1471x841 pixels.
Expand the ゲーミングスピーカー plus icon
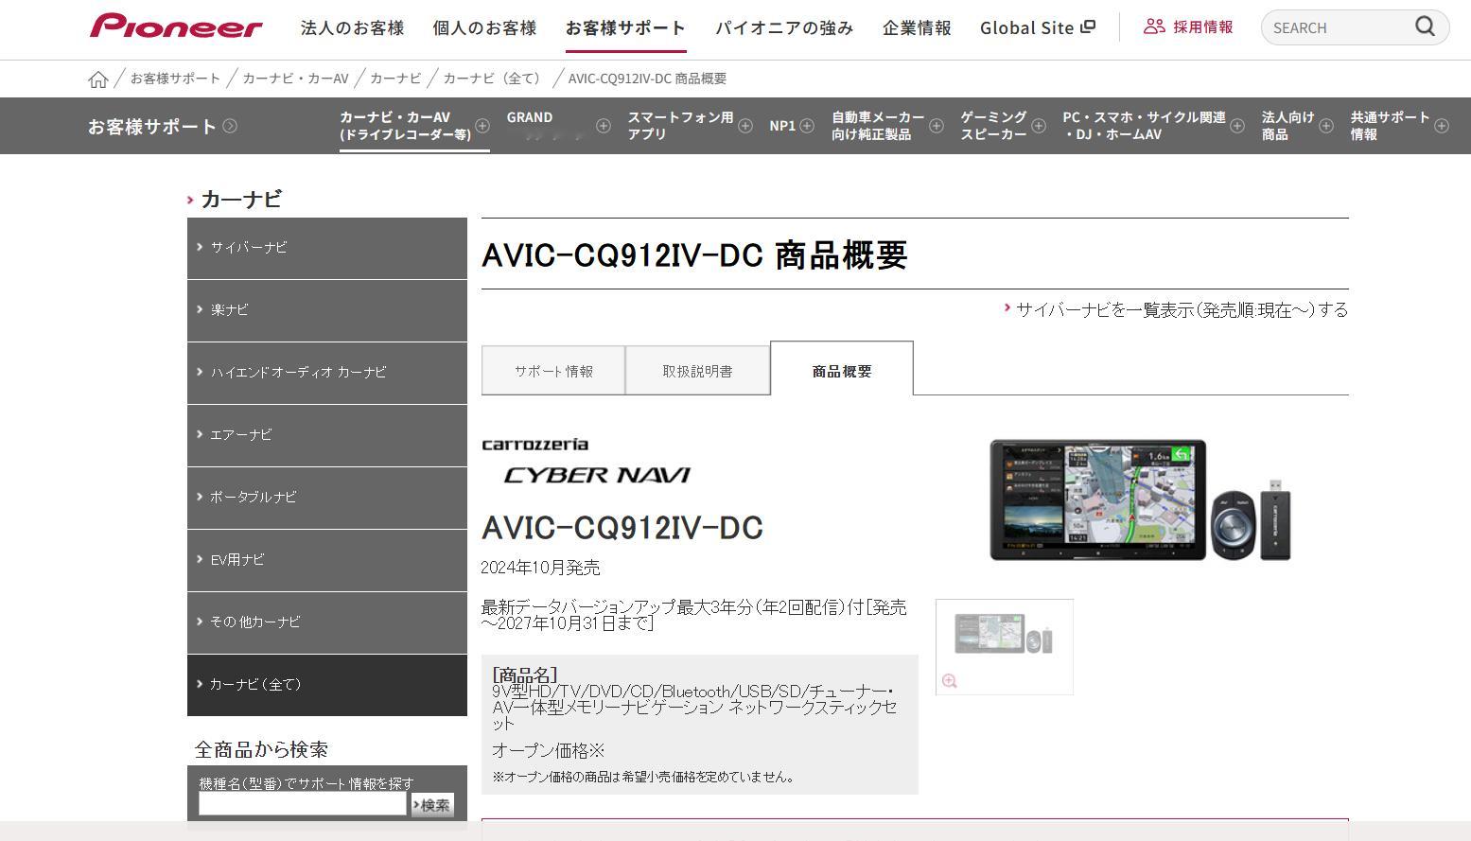click(1039, 126)
